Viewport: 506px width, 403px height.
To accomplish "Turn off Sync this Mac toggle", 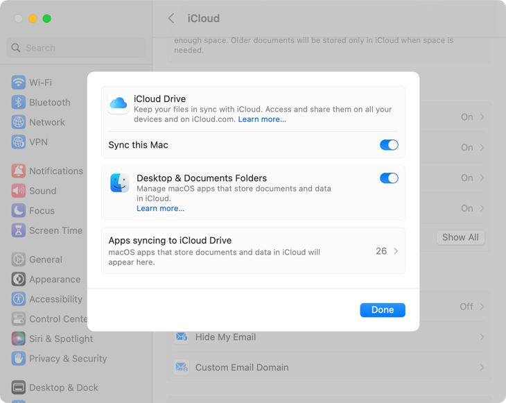I will click(389, 145).
